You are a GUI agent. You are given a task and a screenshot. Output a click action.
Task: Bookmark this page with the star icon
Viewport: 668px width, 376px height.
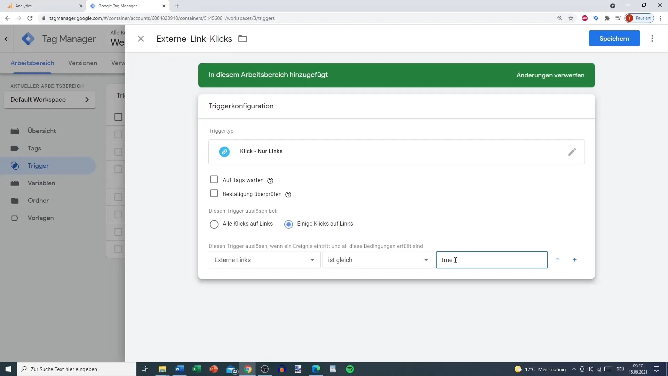coord(571,18)
